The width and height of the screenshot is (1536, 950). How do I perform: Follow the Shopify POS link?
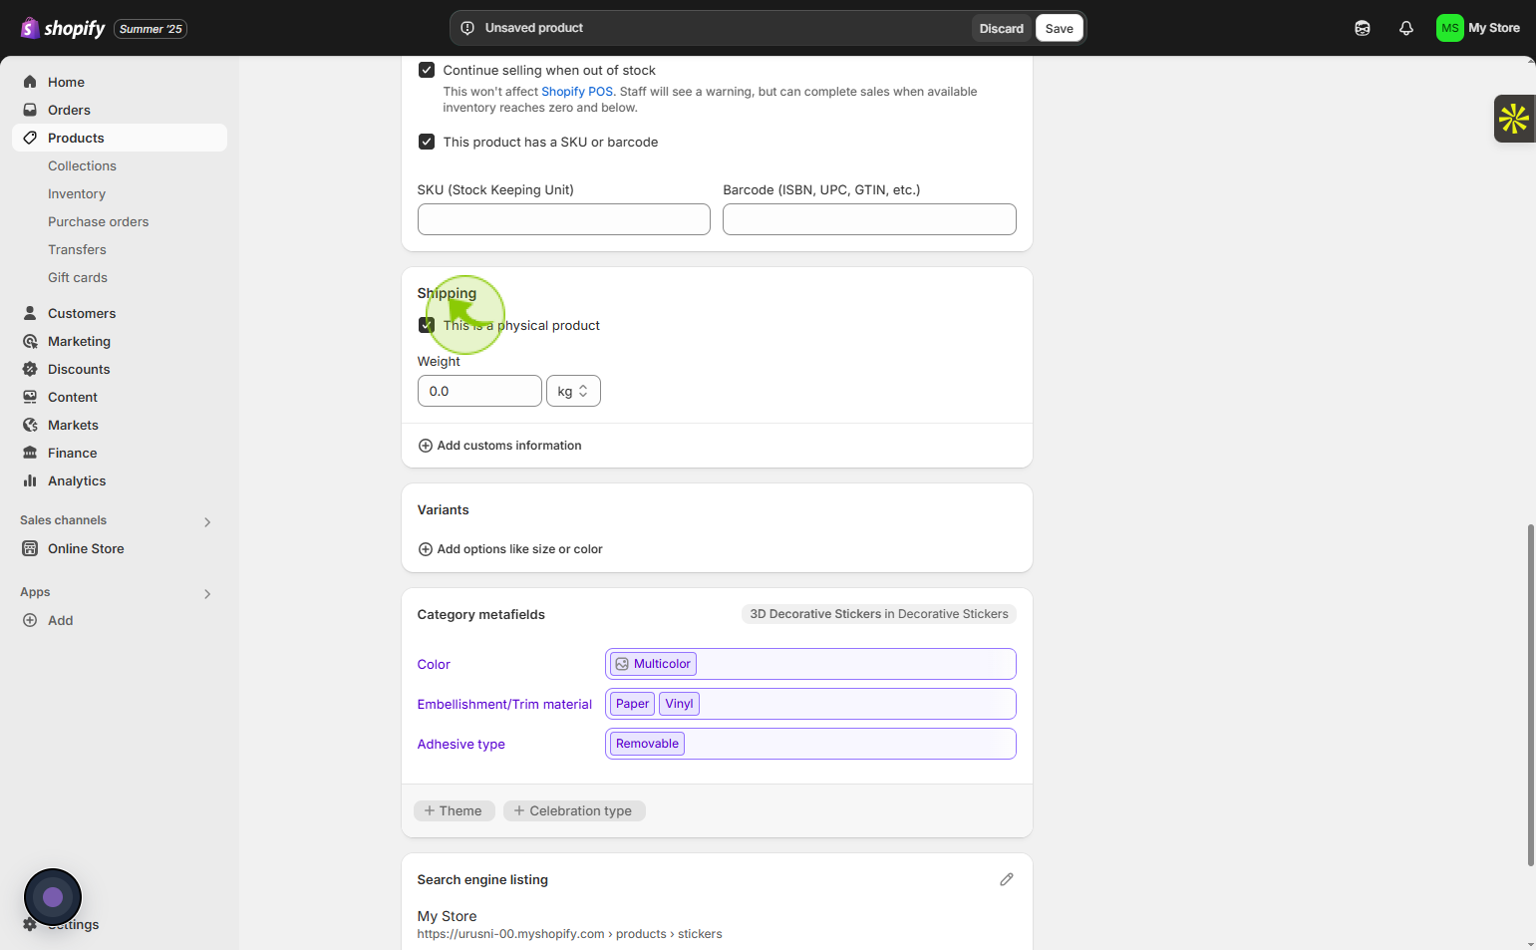pyautogui.click(x=577, y=92)
